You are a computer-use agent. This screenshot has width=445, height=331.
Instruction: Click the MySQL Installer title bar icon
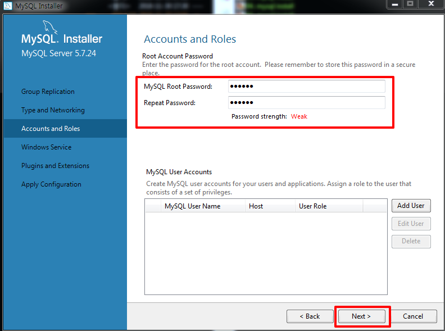click(x=7, y=6)
